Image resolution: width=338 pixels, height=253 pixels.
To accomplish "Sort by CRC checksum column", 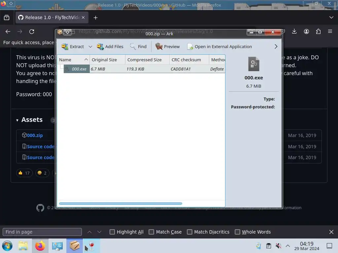I will 189,60.
